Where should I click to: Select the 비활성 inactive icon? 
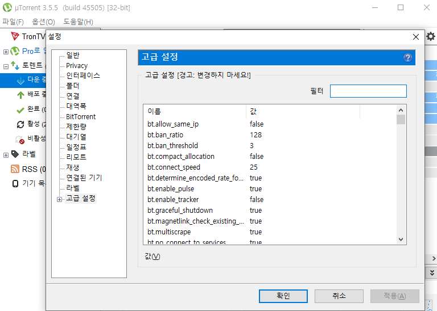click(x=20, y=140)
